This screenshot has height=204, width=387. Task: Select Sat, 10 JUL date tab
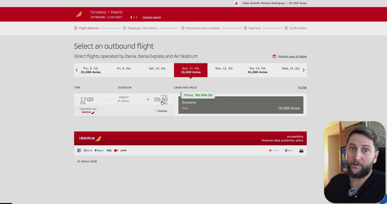pos(157,70)
